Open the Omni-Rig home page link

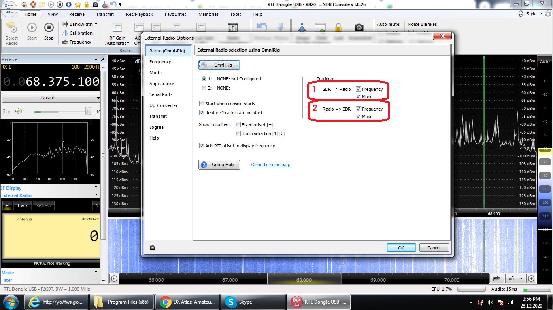(271, 165)
